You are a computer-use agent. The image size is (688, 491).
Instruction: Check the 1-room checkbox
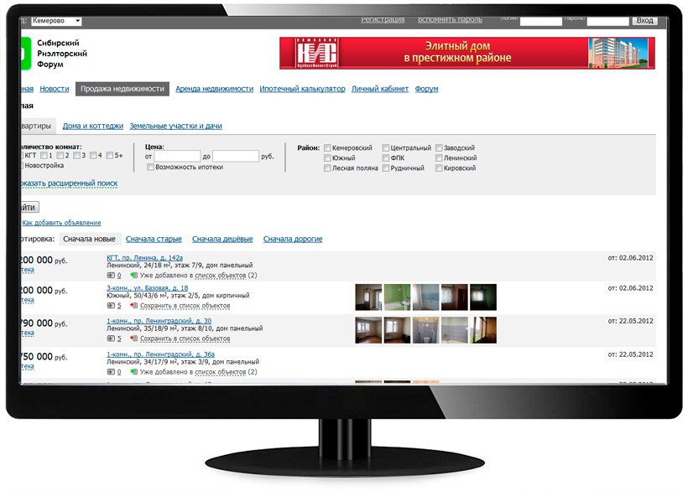(x=44, y=156)
